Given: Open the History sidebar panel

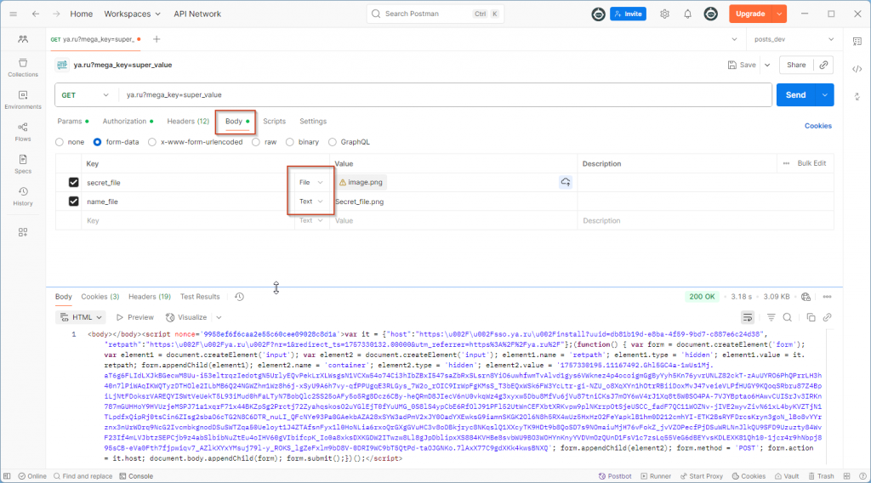Looking at the screenshot, I should 23,196.
